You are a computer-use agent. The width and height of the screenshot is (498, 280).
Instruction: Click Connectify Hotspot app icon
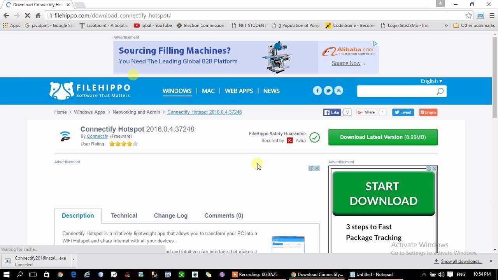pyautogui.click(x=65, y=136)
